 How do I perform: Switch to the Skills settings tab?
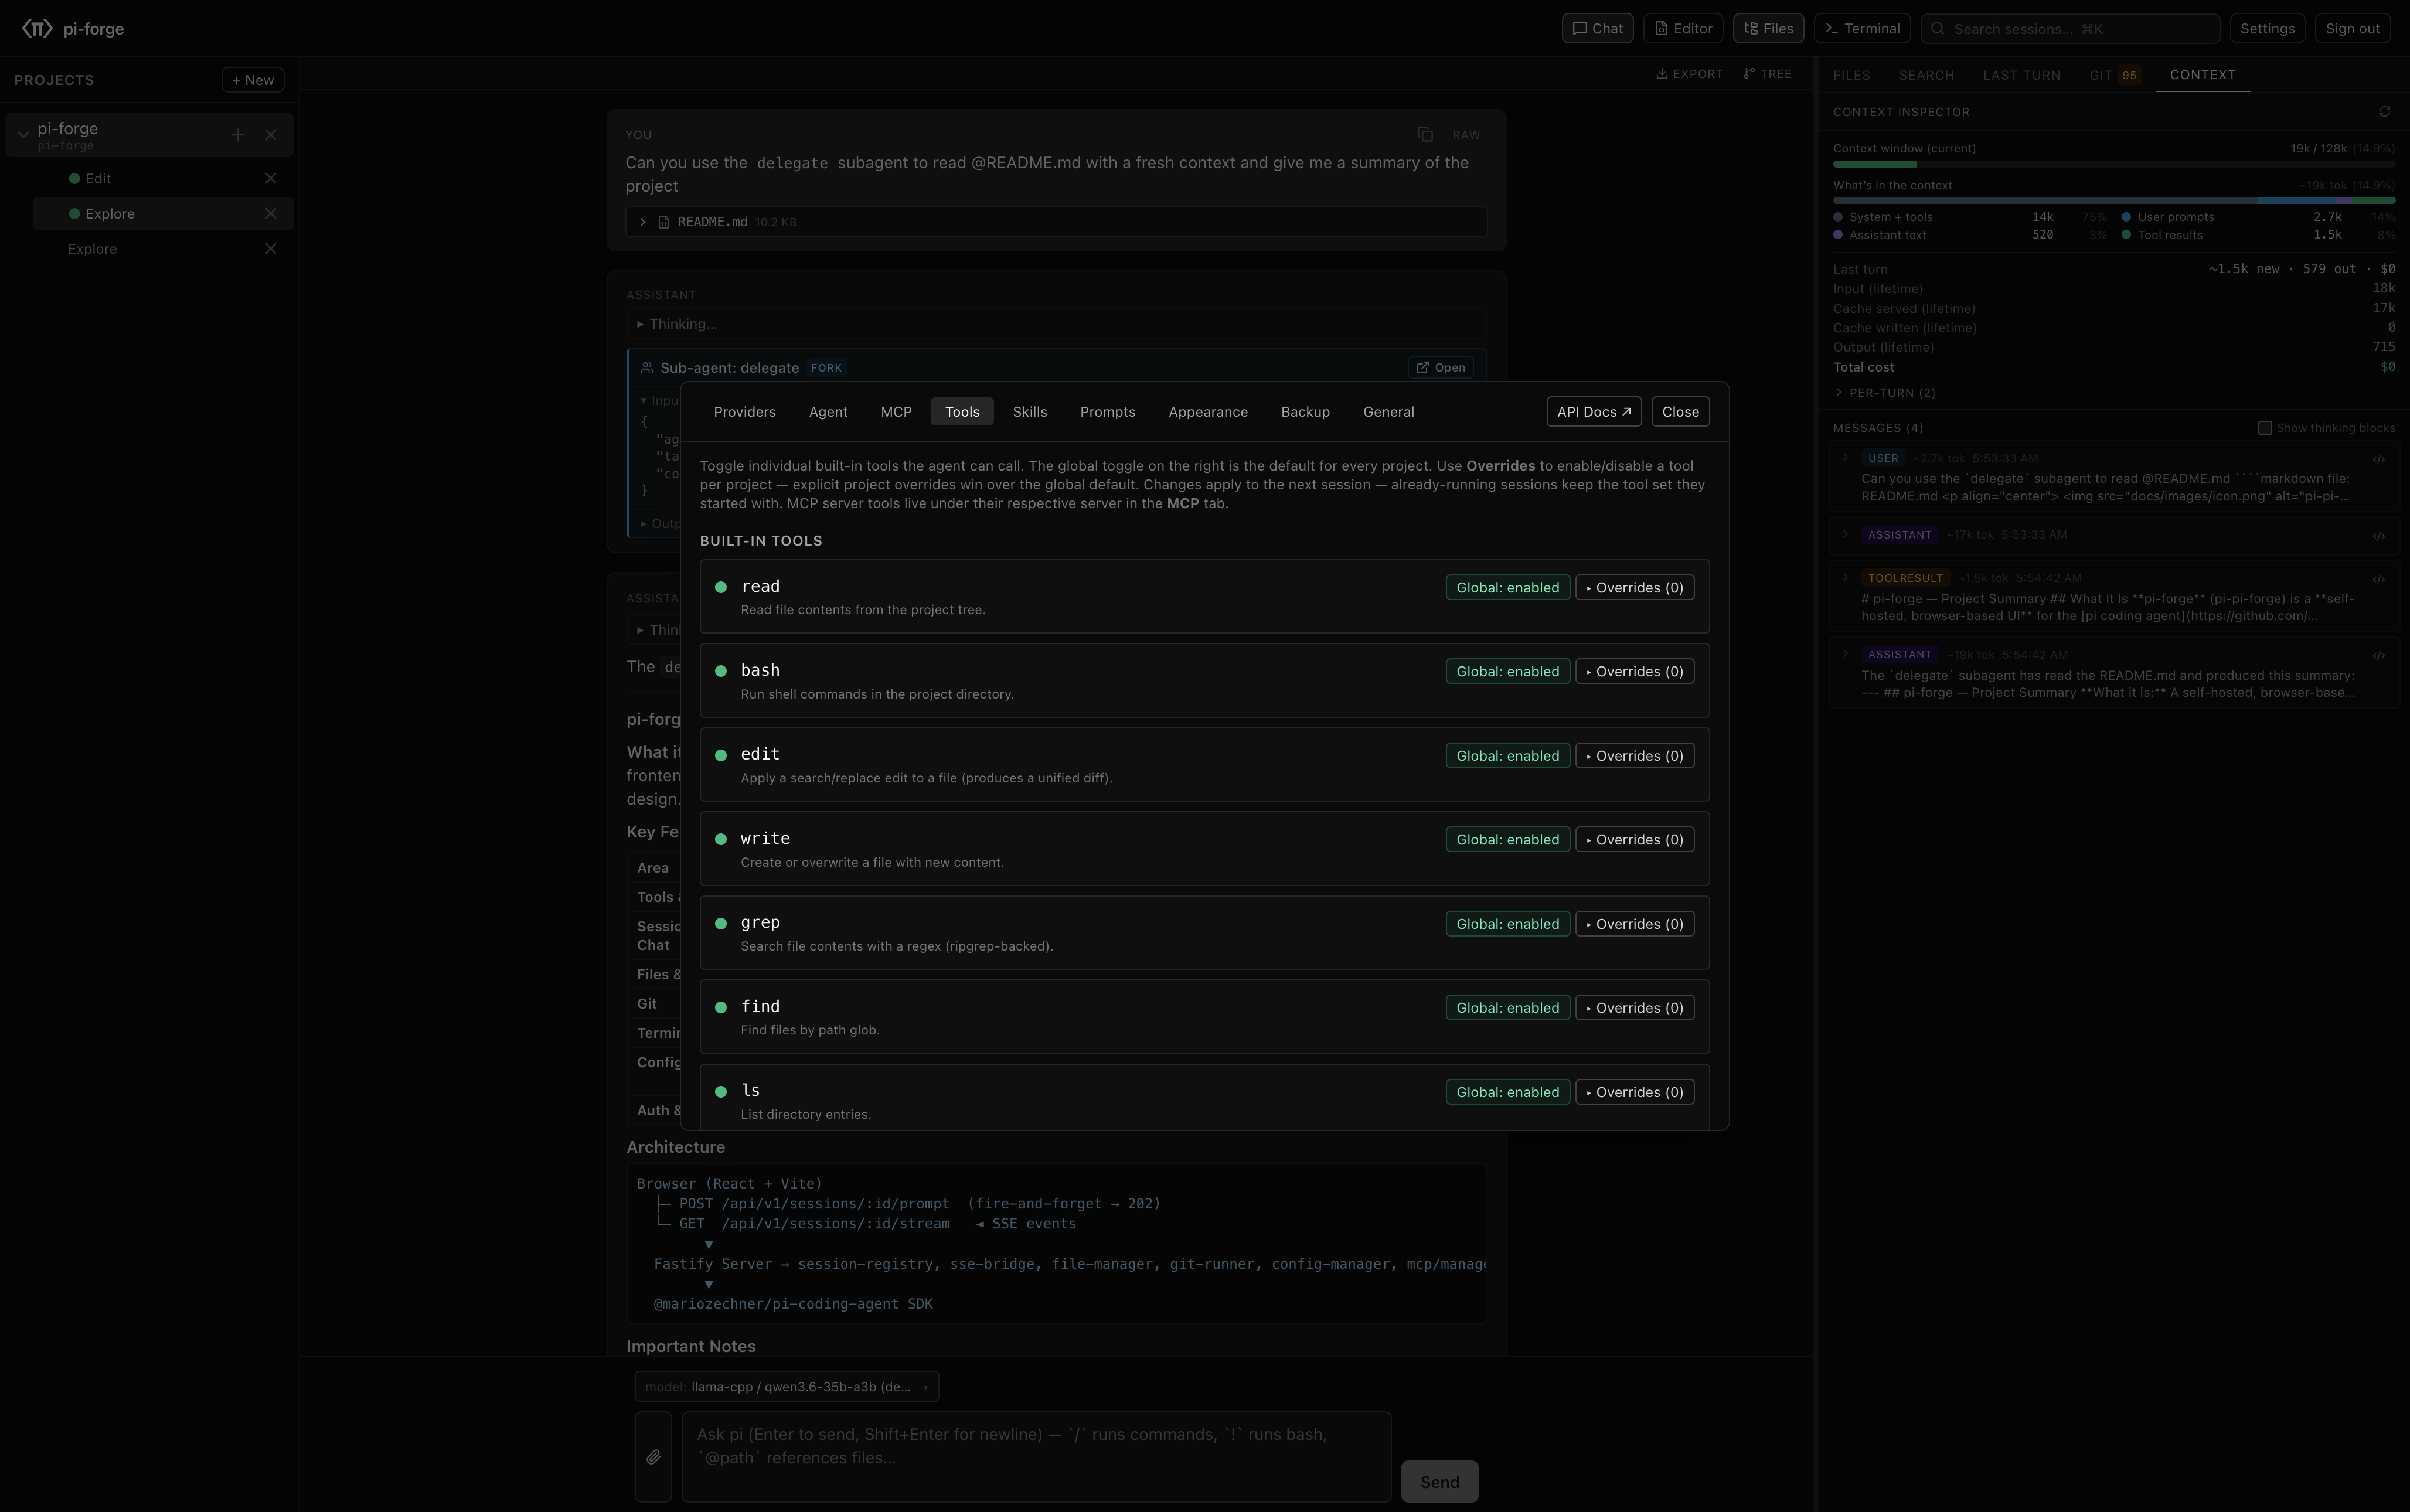point(1030,412)
